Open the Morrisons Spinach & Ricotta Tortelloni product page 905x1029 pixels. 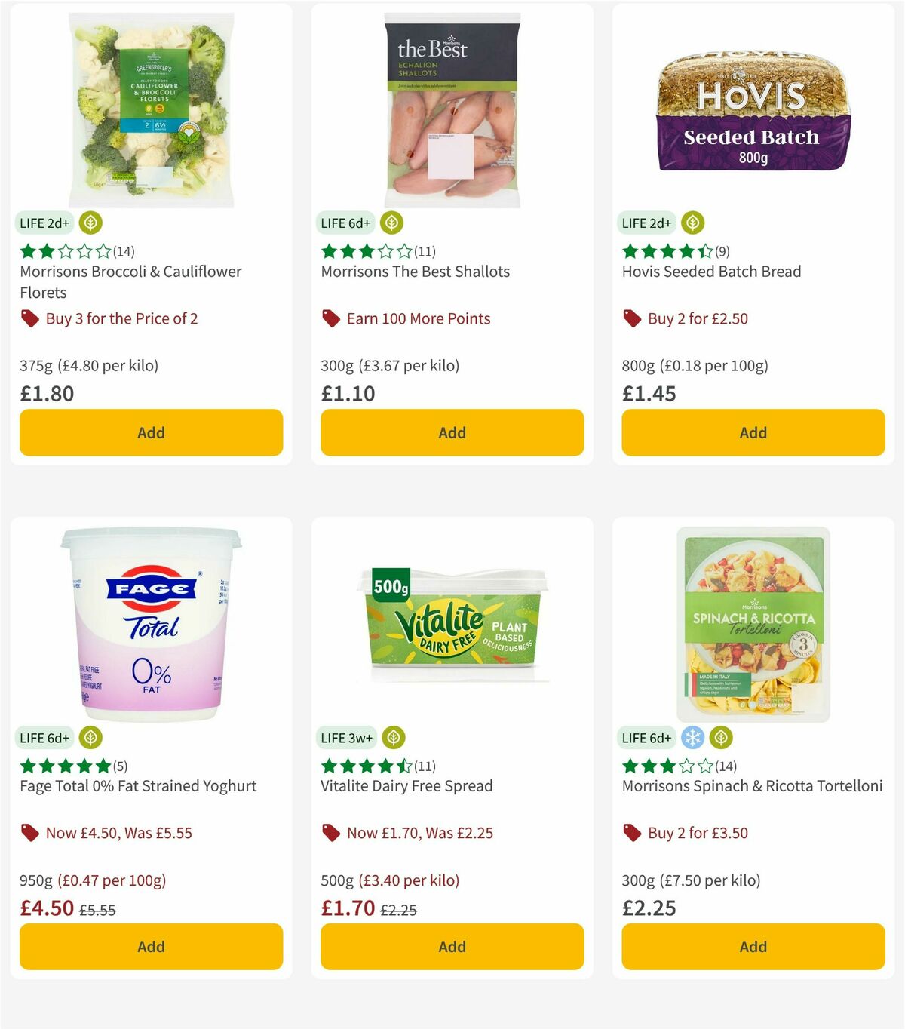(751, 785)
